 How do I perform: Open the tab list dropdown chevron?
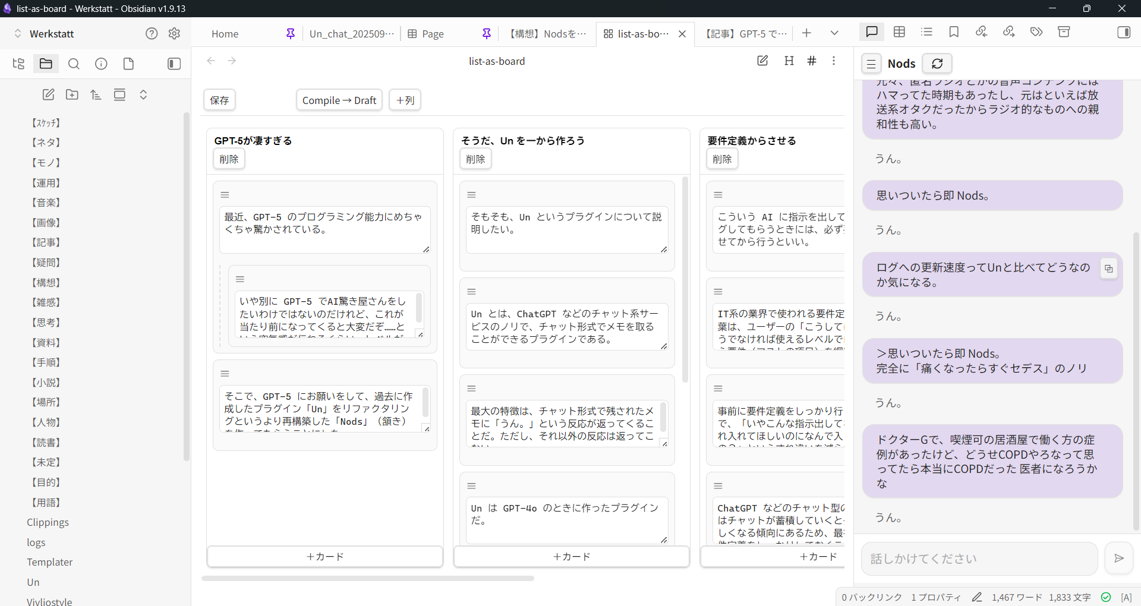(834, 33)
